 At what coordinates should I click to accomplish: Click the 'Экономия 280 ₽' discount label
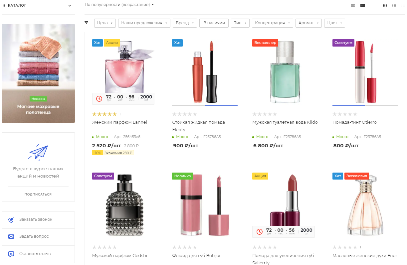pos(118,153)
